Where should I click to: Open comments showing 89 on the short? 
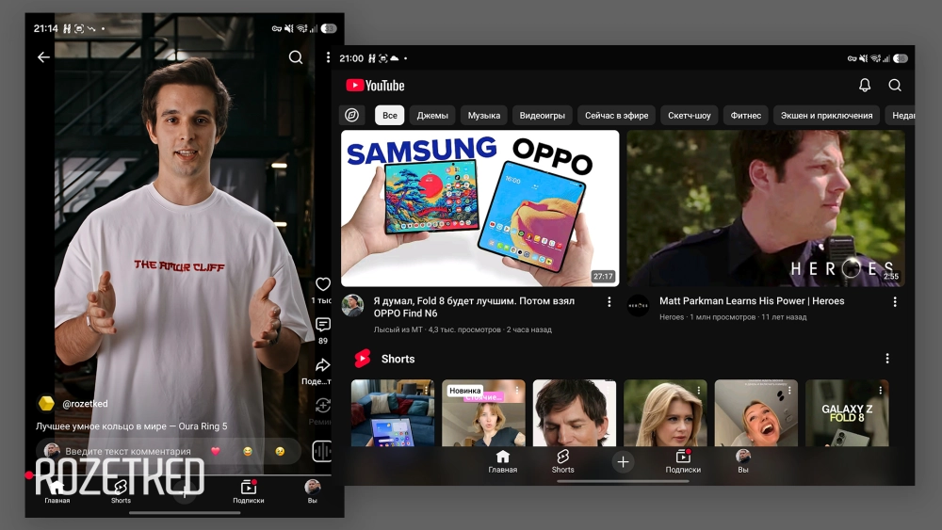point(323,325)
